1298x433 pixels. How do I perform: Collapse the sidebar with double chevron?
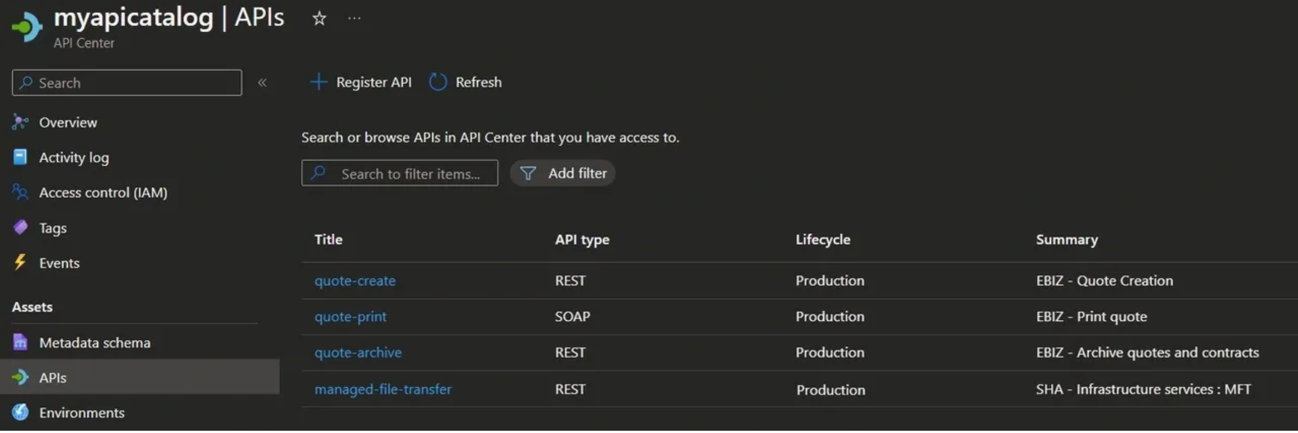[x=262, y=83]
